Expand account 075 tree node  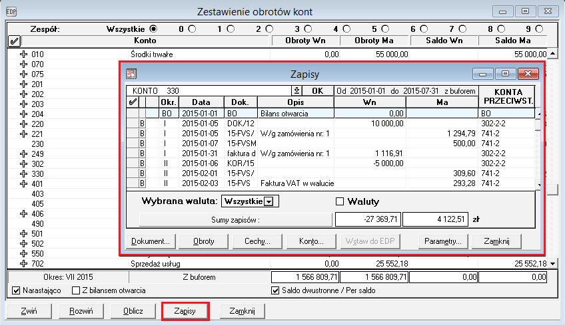click(24, 74)
